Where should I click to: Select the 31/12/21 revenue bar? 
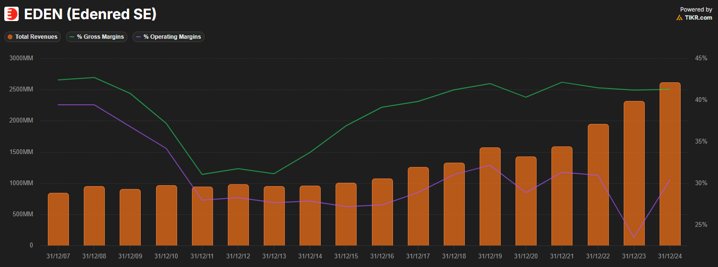click(x=562, y=196)
